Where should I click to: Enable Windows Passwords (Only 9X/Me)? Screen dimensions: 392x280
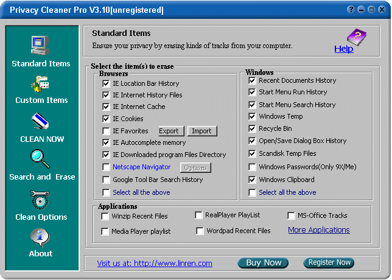point(252,167)
